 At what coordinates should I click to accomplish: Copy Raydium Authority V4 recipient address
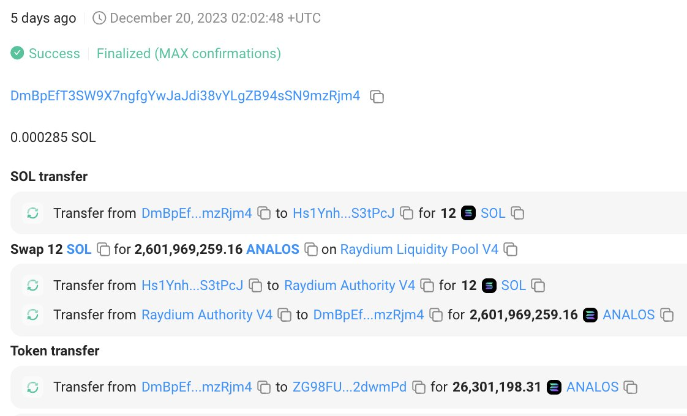click(427, 286)
